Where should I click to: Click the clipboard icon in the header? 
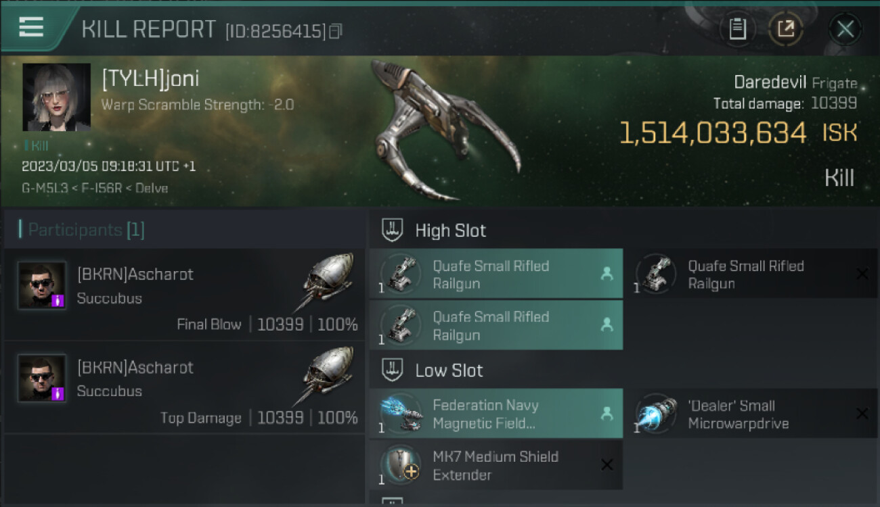click(737, 29)
